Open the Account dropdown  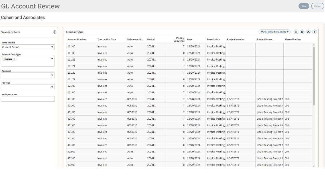click(28, 75)
